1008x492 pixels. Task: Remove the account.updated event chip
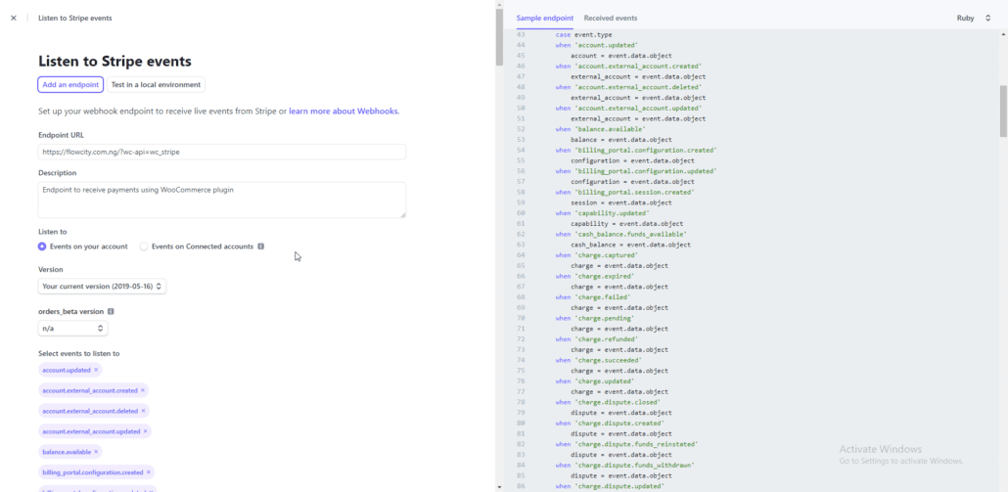(96, 370)
